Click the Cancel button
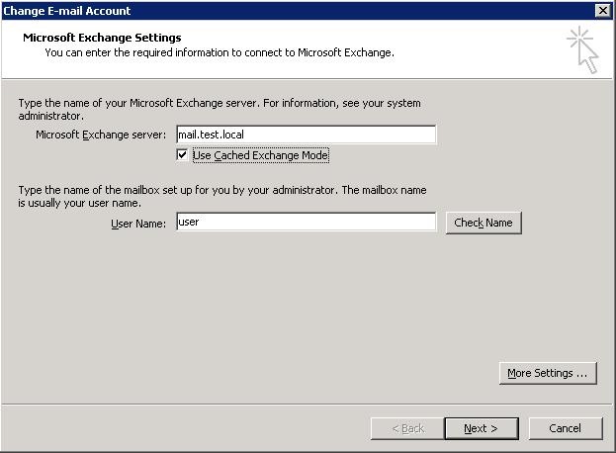Screen dimensions: 616x453 coord(566,428)
